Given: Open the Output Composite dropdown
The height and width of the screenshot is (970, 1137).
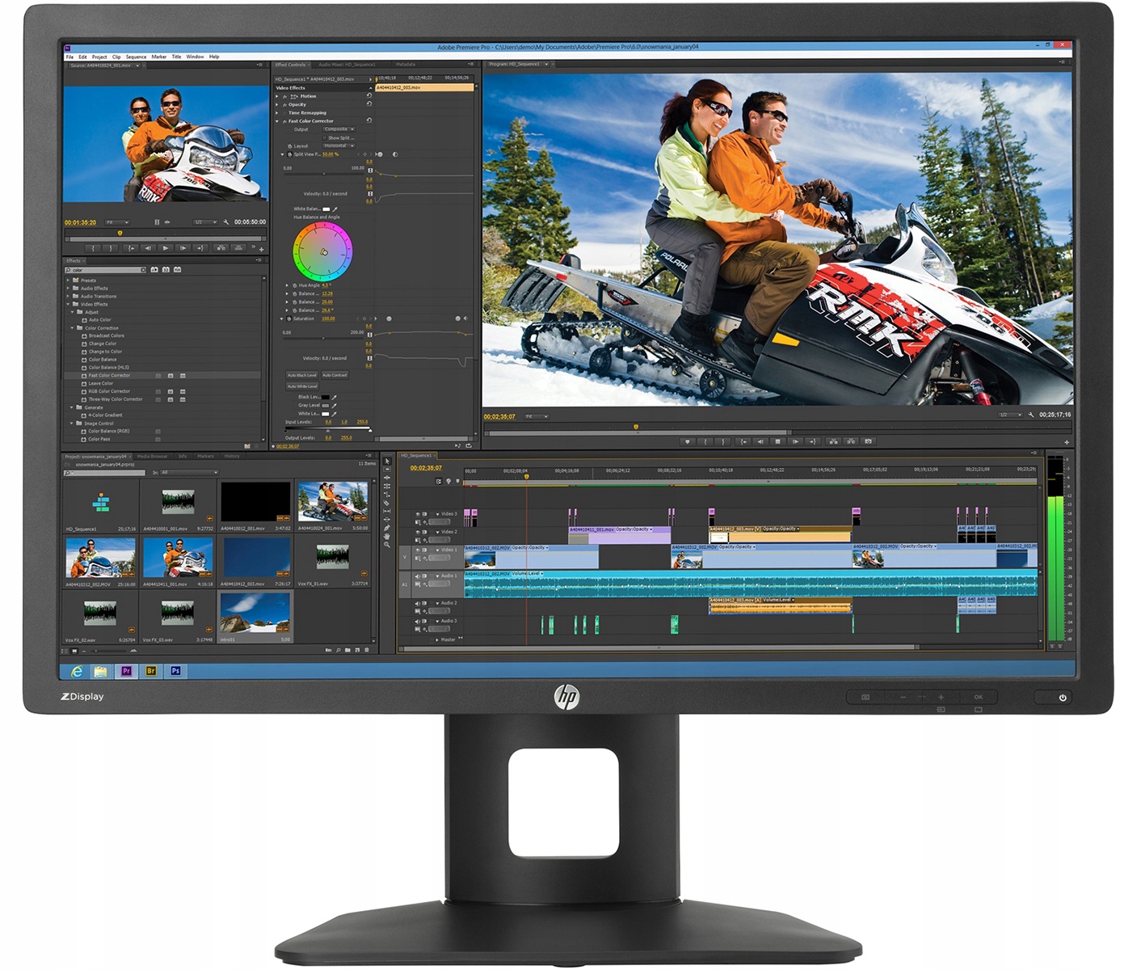Looking at the screenshot, I should pyautogui.click(x=339, y=129).
